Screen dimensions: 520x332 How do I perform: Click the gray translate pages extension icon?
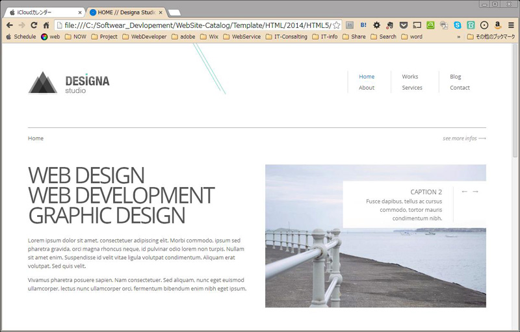pos(444,25)
